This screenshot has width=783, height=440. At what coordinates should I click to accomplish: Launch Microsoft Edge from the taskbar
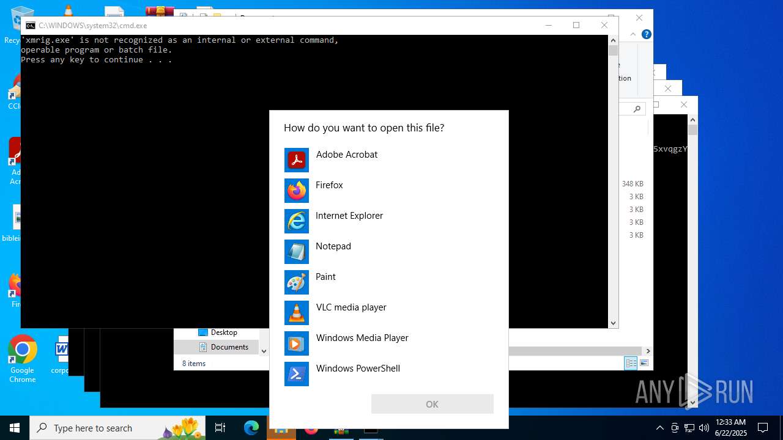251,428
